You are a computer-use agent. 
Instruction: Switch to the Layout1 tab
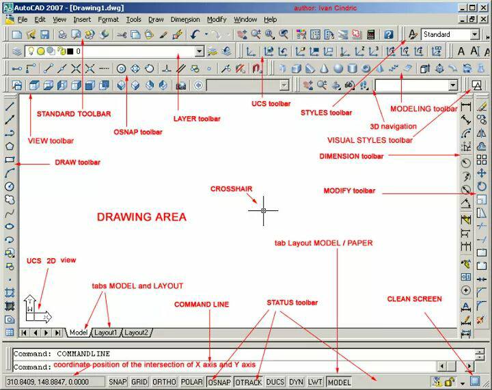pos(105,333)
